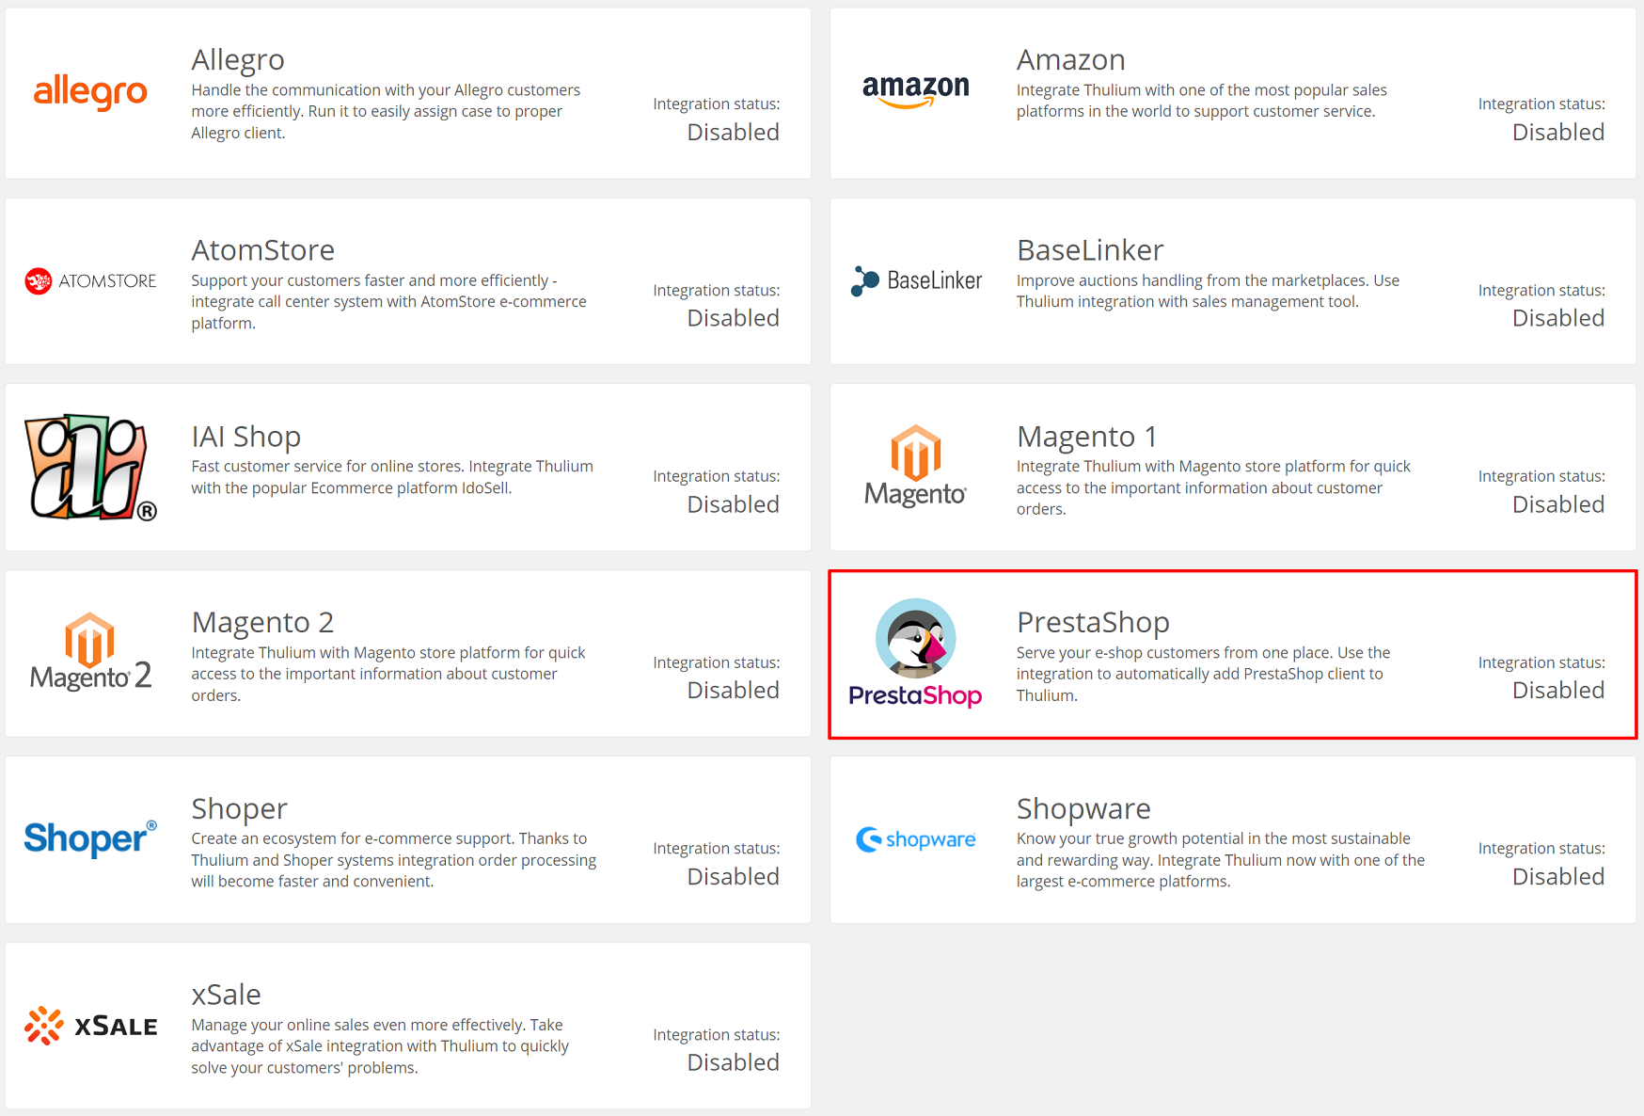Click the xSale logo
Image resolution: width=1644 pixels, height=1116 pixels.
click(x=90, y=1026)
